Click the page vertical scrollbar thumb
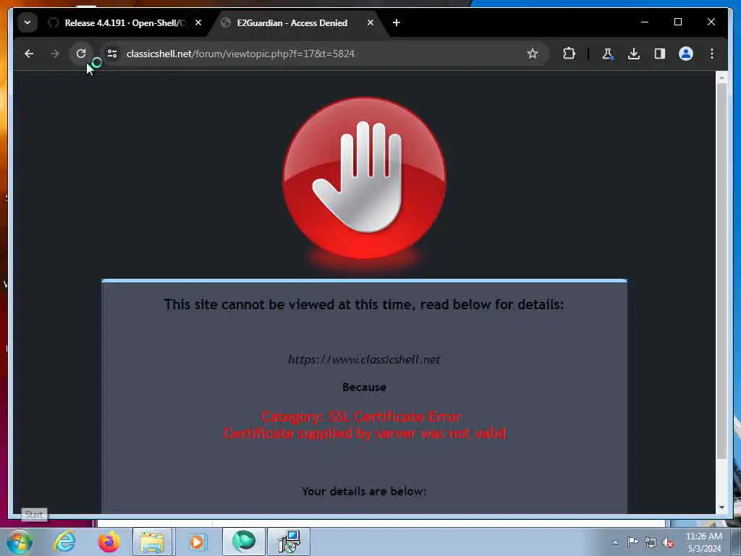 721,271
